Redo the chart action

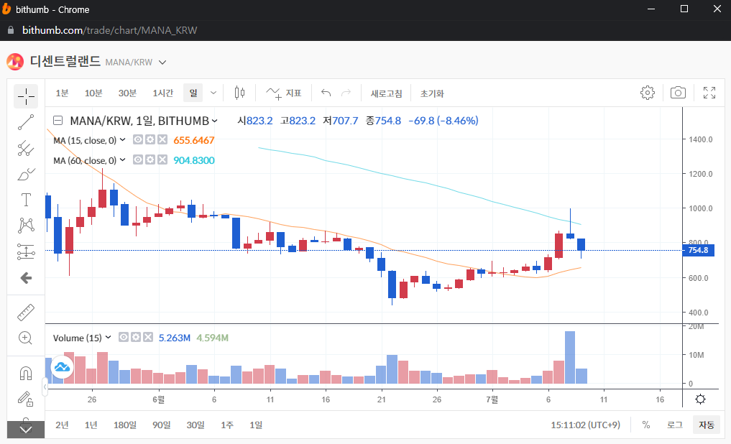tap(346, 93)
